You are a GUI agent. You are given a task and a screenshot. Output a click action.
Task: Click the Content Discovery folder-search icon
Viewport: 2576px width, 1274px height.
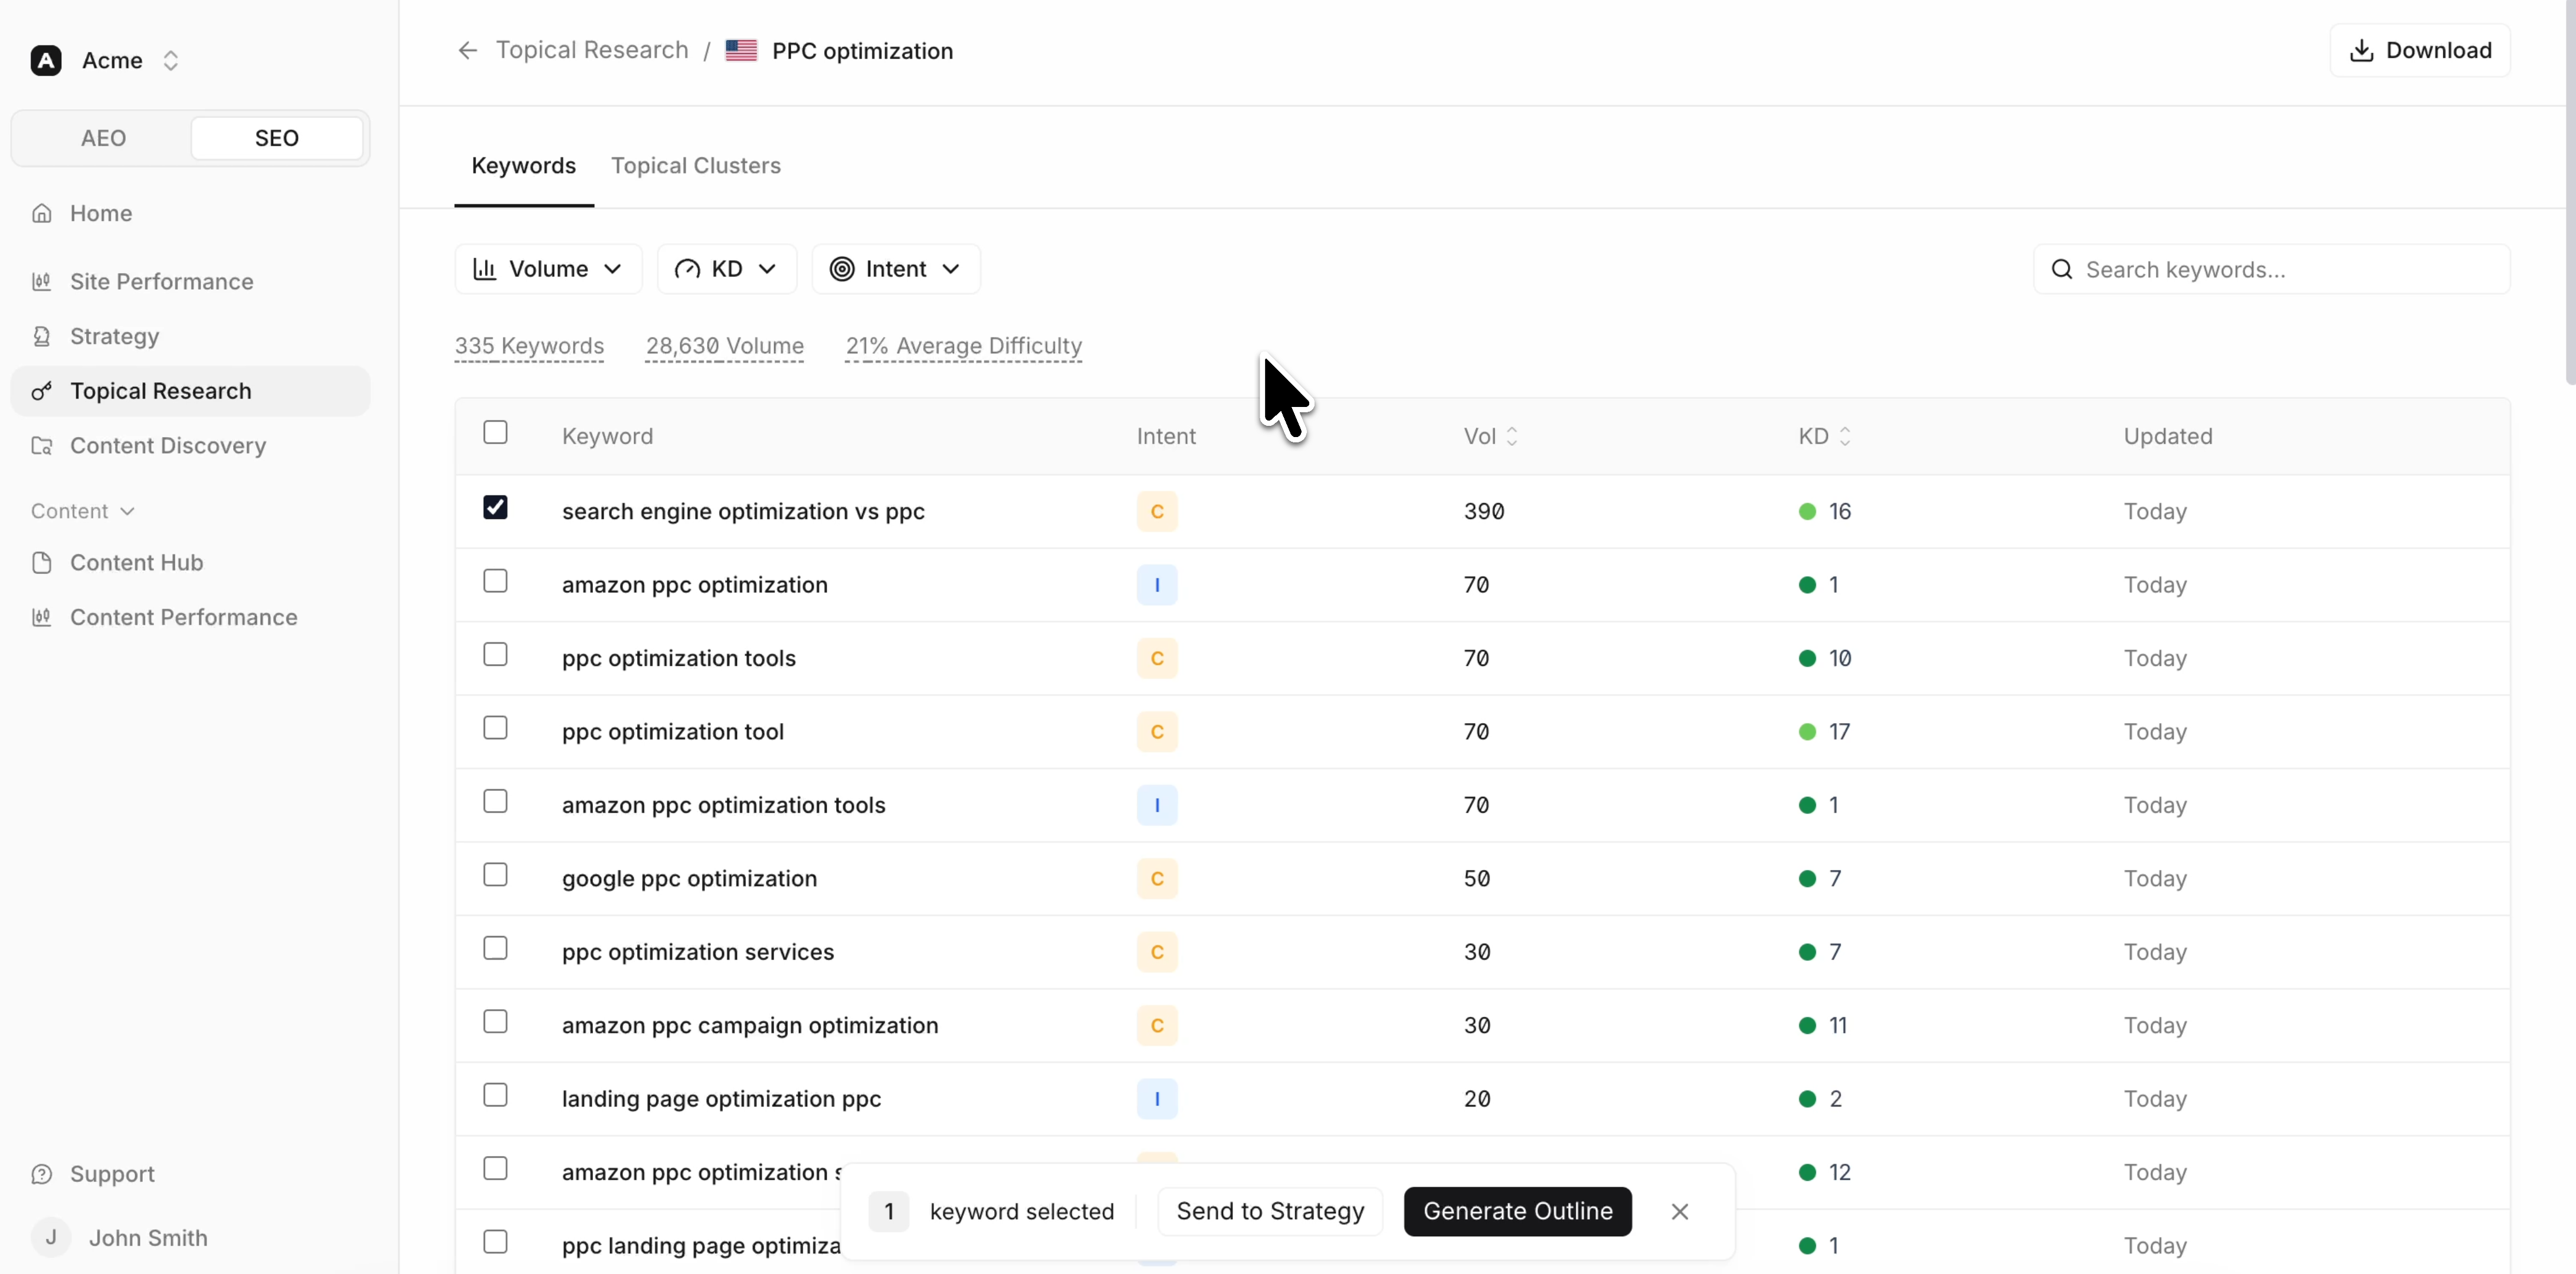(x=41, y=445)
